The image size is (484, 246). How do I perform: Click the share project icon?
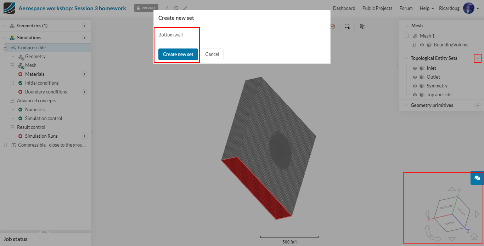(167, 8)
